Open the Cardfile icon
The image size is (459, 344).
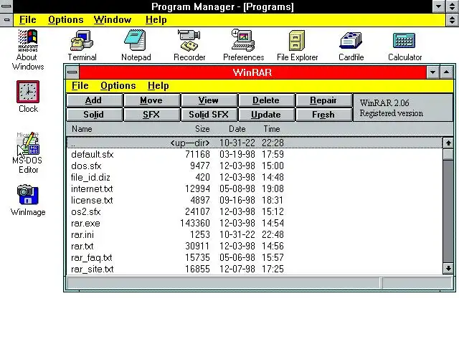351,45
